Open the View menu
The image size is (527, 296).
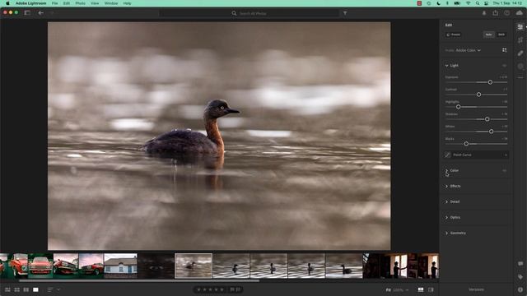95,3
